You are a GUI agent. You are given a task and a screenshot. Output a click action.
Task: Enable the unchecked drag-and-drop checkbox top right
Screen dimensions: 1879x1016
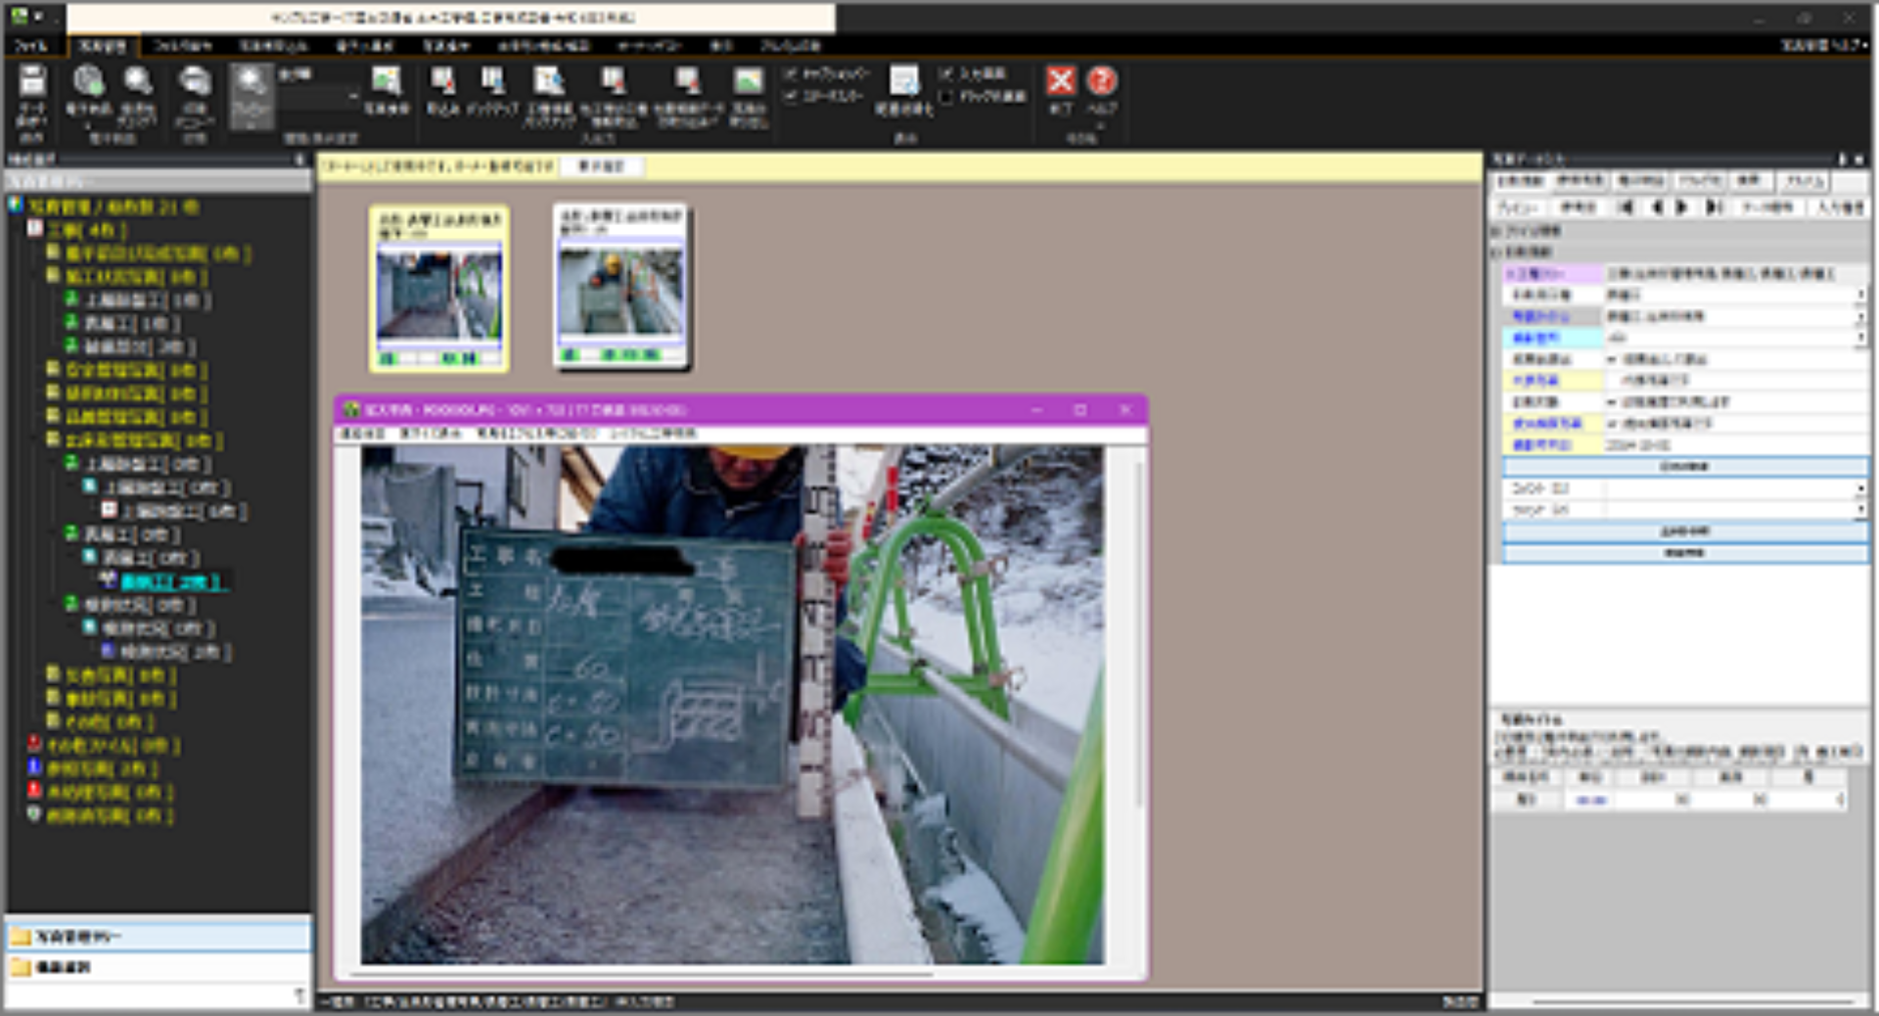click(944, 96)
